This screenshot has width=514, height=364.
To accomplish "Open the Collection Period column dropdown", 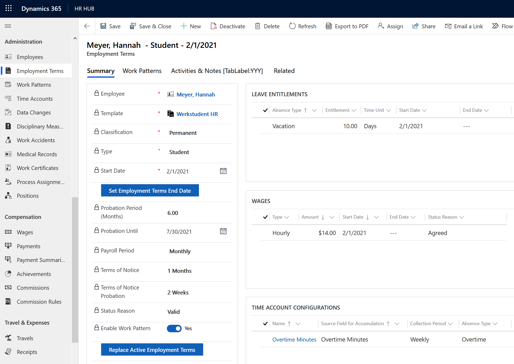I will pyautogui.click(x=450, y=324).
